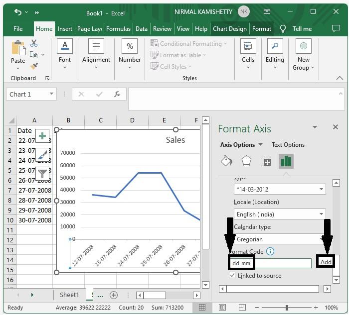The image size is (349, 315).
Task: Open Chart Styles paintbrush button
Action: click(x=43, y=154)
